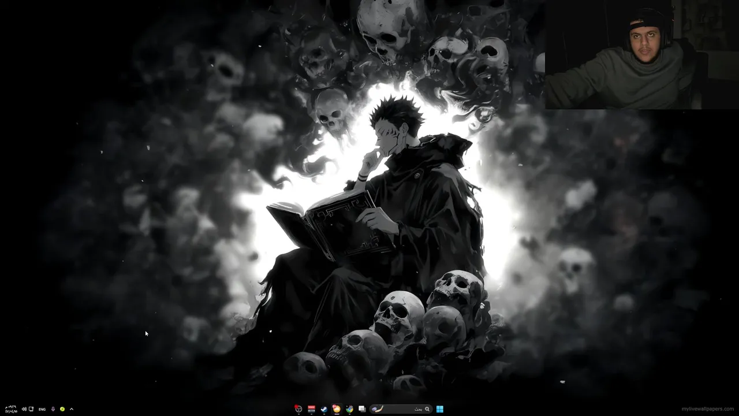The width and height of the screenshot is (739, 416).
Task: Launch Steam from the taskbar
Action: (324, 409)
